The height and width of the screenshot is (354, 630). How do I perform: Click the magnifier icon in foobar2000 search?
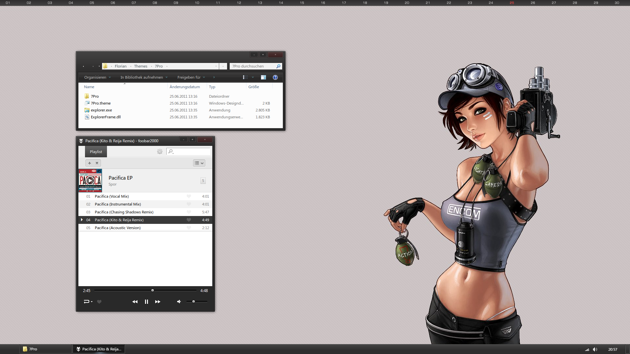(171, 151)
